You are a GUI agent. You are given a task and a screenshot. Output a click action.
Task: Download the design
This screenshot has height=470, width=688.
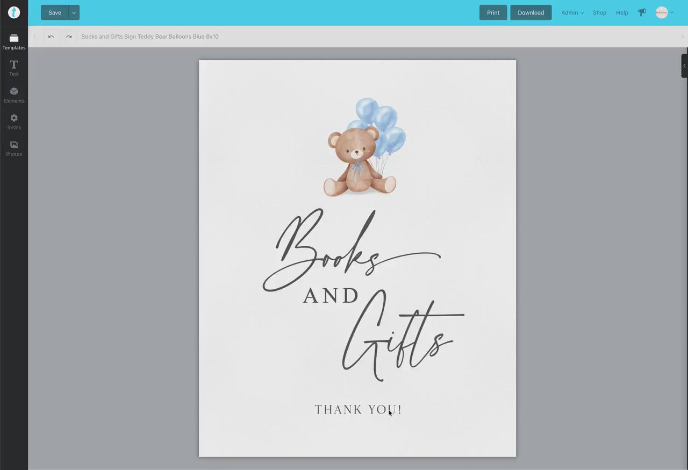[531, 12]
